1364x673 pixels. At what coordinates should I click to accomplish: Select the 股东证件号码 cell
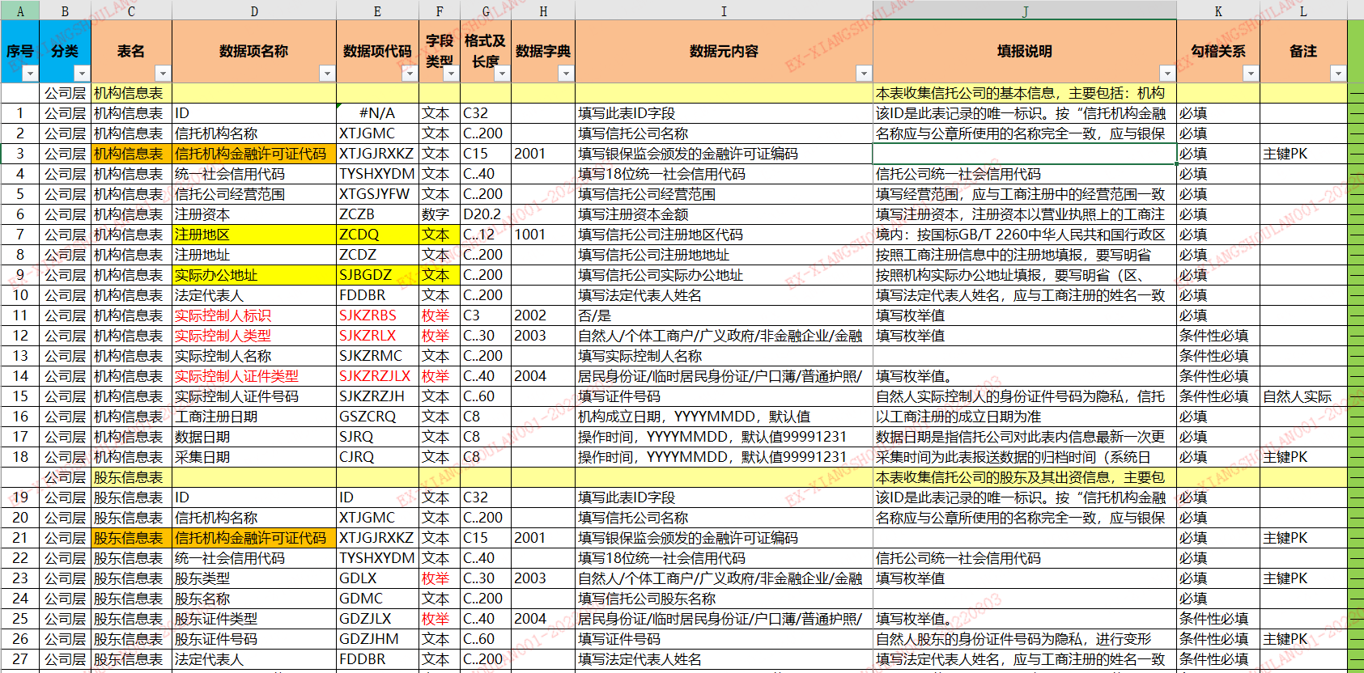point(254,639)
